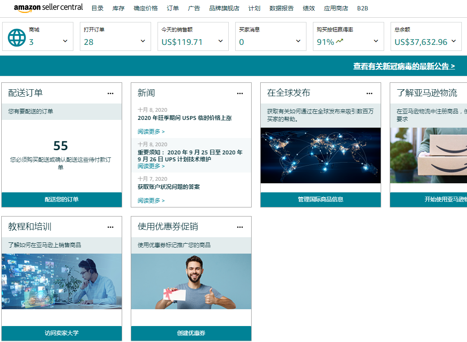467x342 pixels.
Task: Expand the 商城 marketplace dropdown
Action: [65, 41]
